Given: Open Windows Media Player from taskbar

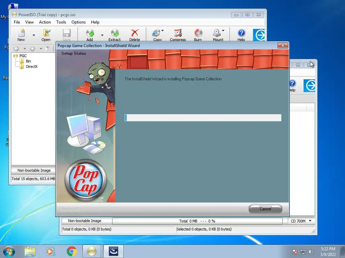Looking at the screenshot, I should tap(51, 251).
